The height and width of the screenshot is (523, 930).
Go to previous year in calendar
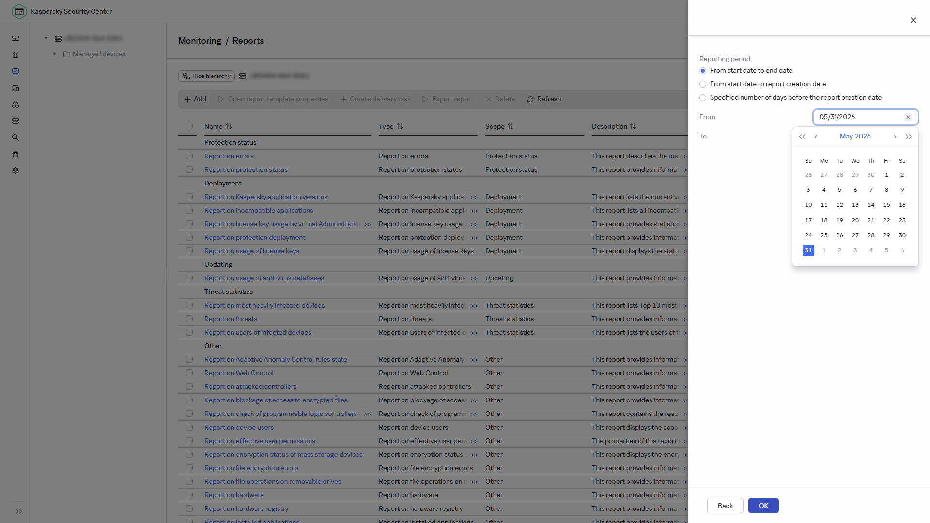[802, 137]
